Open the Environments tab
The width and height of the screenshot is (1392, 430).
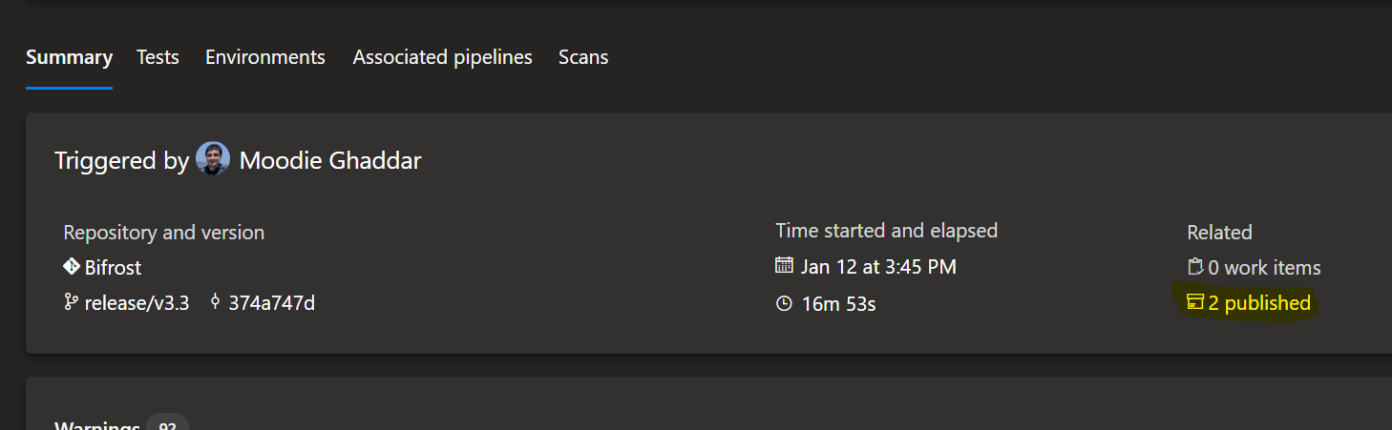[x=265, y=57]
